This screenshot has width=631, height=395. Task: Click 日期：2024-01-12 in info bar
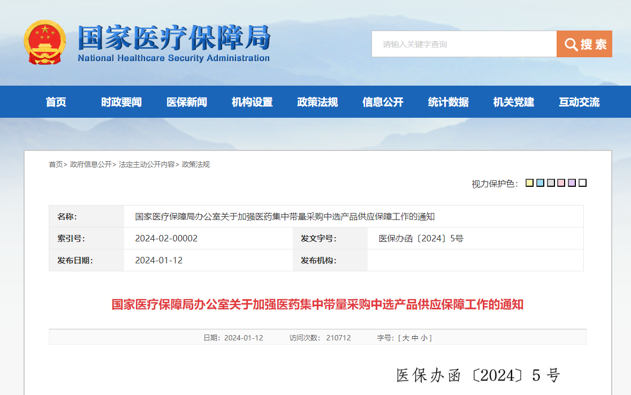pyautogui.click(x=233, y=338)
